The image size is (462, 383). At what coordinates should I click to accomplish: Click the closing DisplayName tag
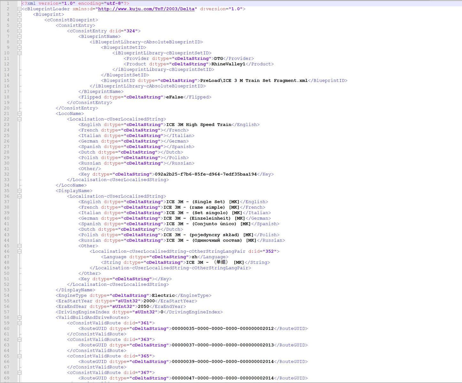[x=75, y=290]
